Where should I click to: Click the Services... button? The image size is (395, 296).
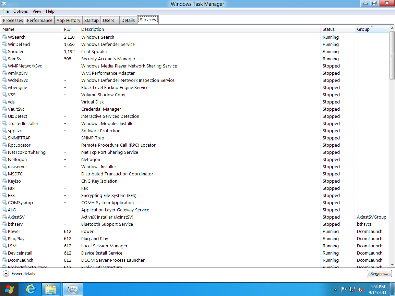click(379, 274)
